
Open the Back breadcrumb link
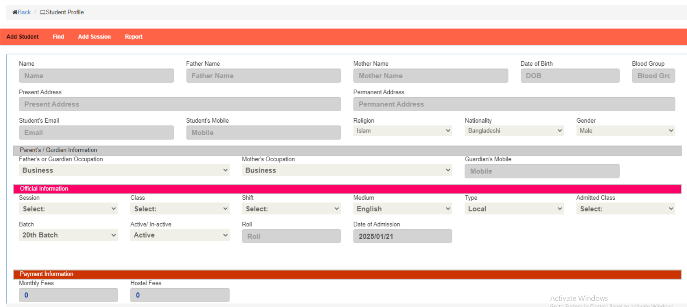[24, 12]
